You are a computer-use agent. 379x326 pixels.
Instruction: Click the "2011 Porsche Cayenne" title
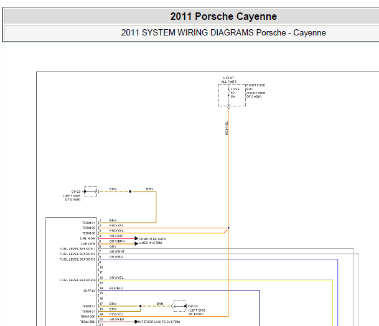(x=223, y=17)
